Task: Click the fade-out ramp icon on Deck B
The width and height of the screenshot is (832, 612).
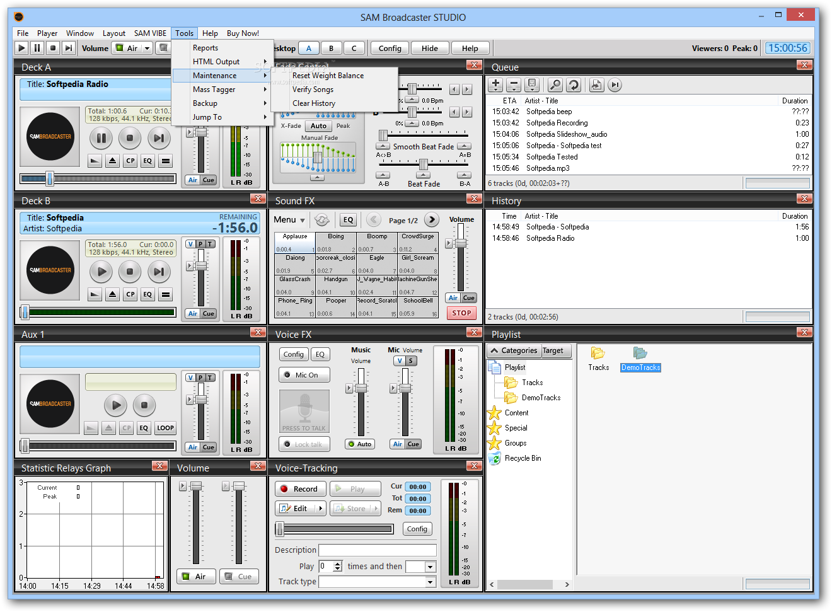Action: (95, 294)
